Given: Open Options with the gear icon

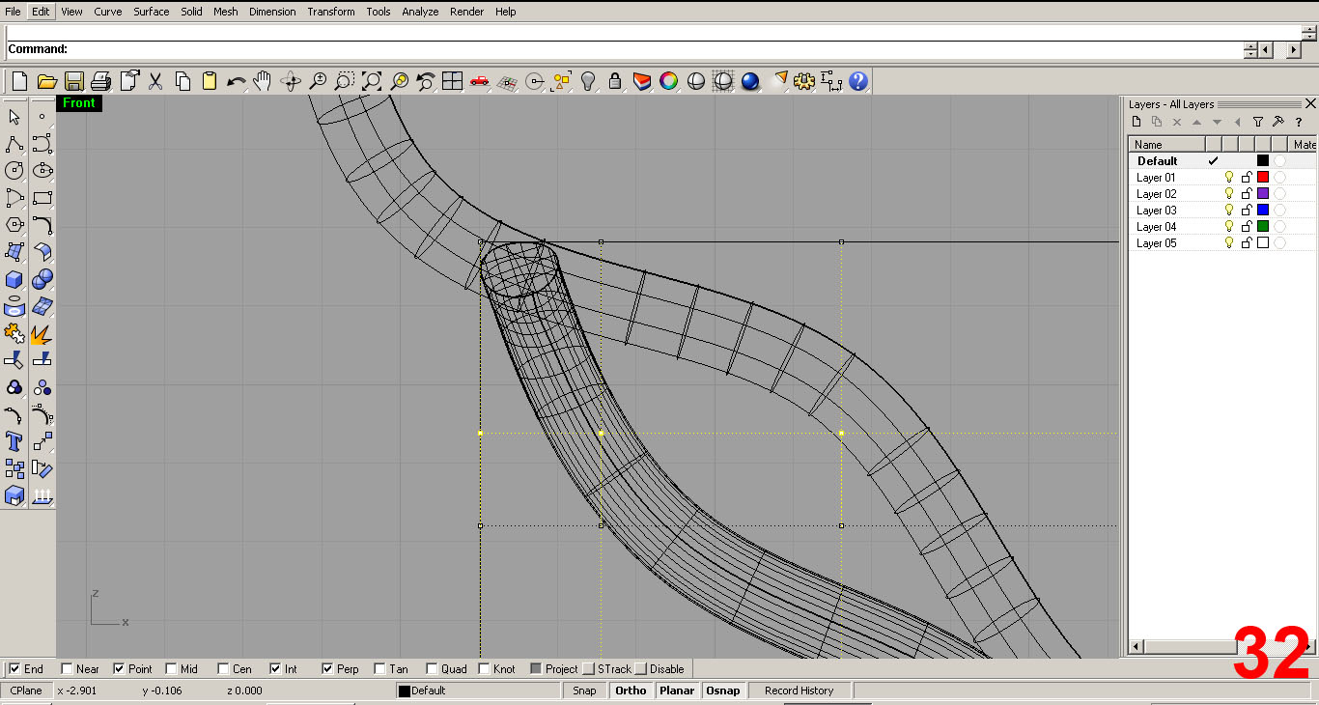Looking at the screenshot, I should (x=804, y=82).
